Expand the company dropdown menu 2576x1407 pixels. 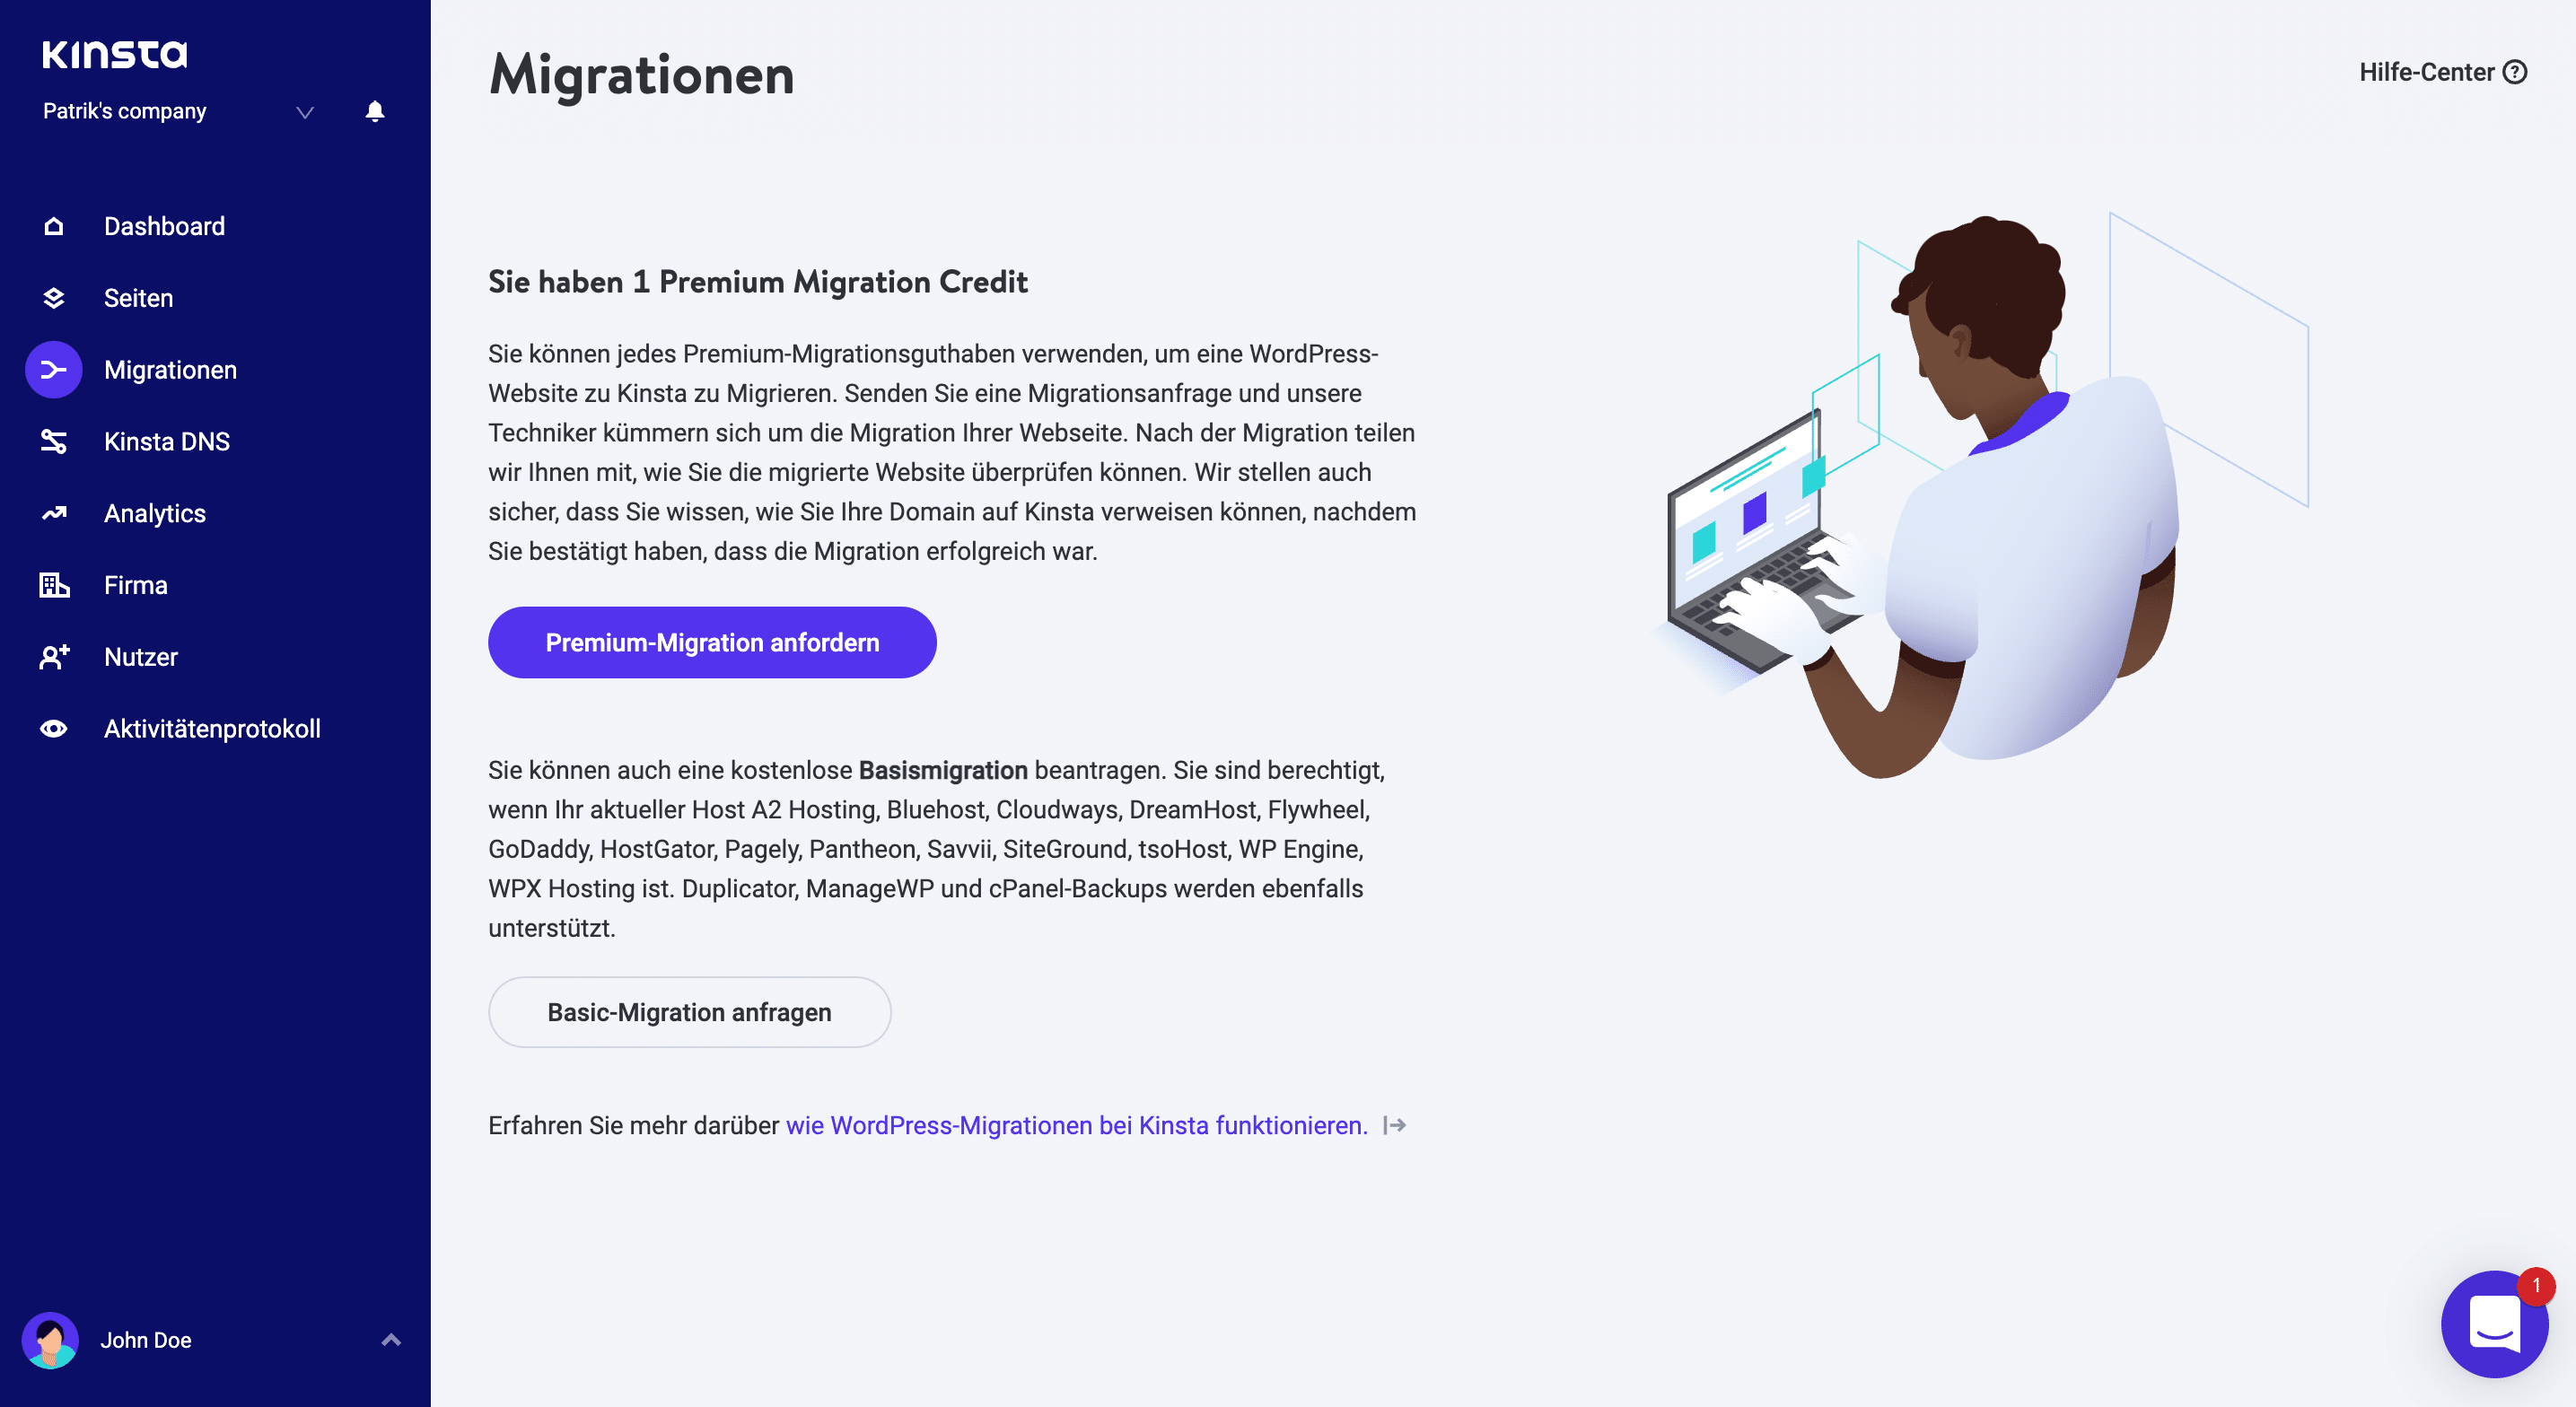(x=303, y=111)
